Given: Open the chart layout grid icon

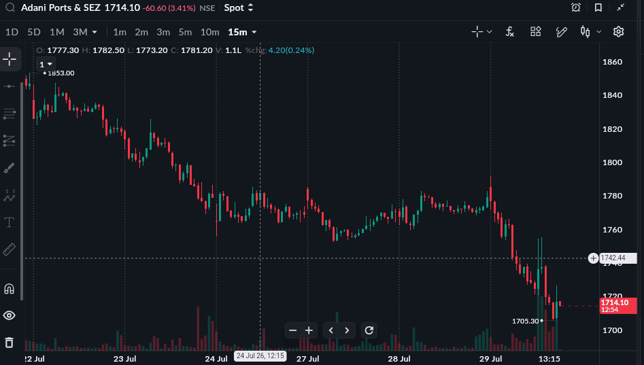Looking at the screenshot, I should [x=536, y=32].
